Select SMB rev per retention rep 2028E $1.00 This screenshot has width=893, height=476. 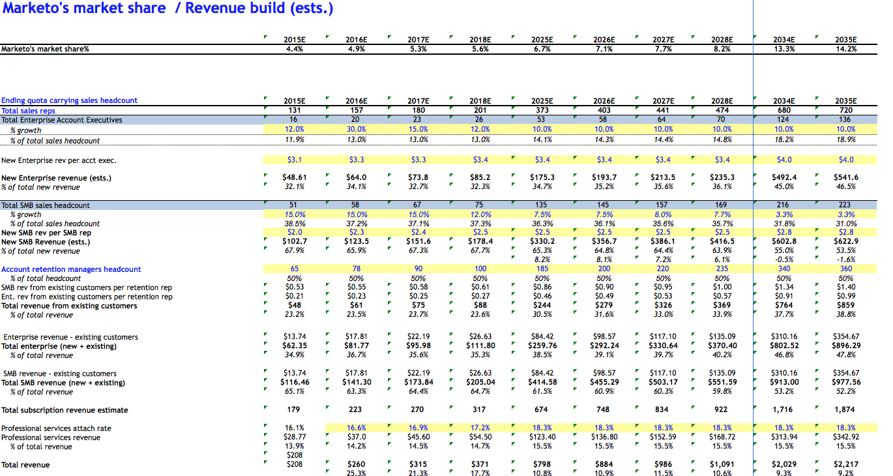pyautogui.click(x=722, y=287)
